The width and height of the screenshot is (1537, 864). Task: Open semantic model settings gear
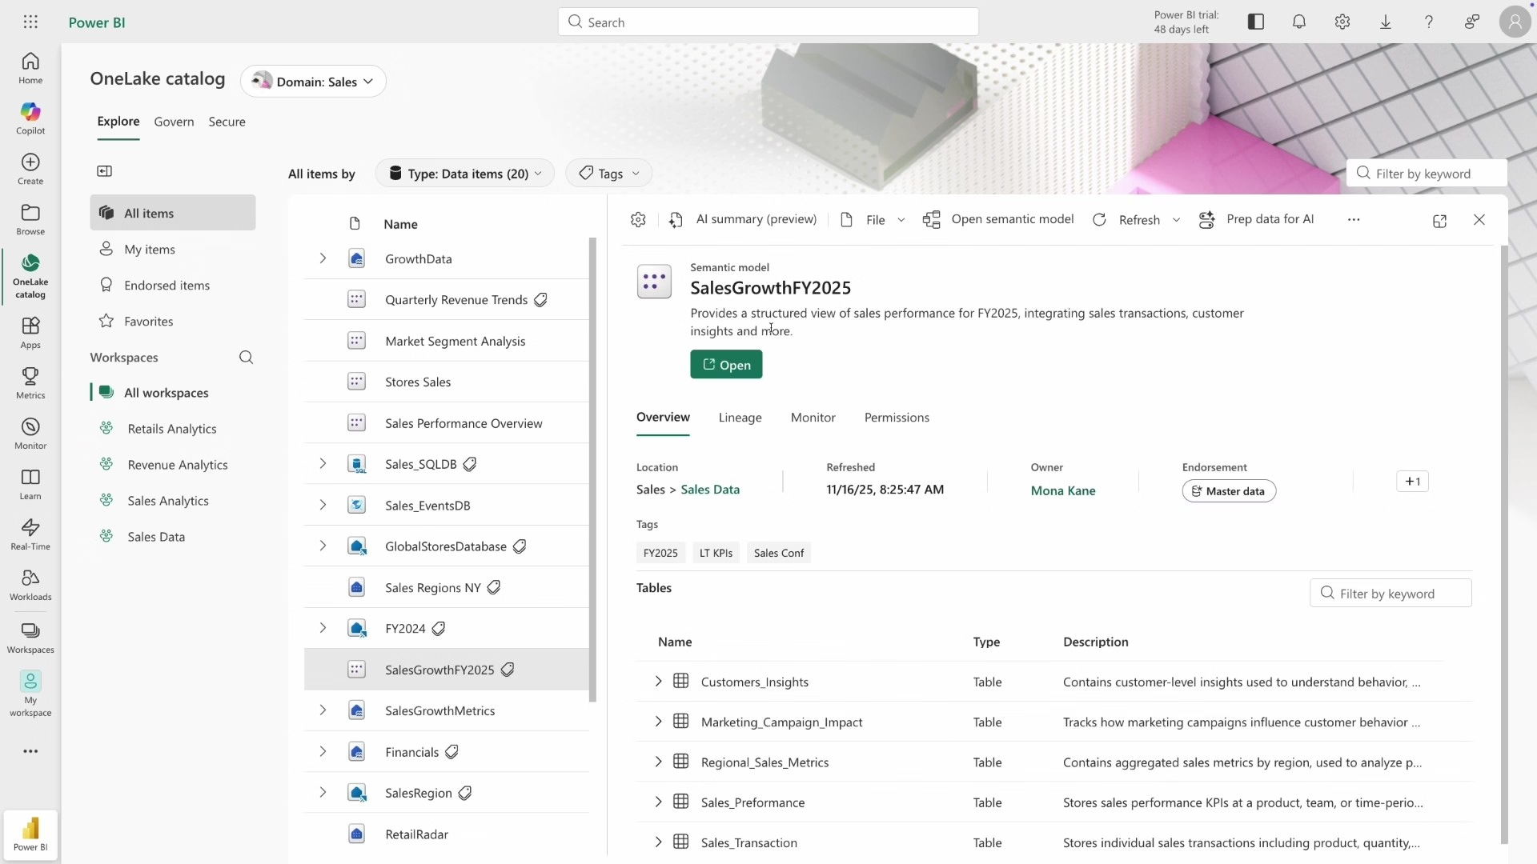point(638,220)
